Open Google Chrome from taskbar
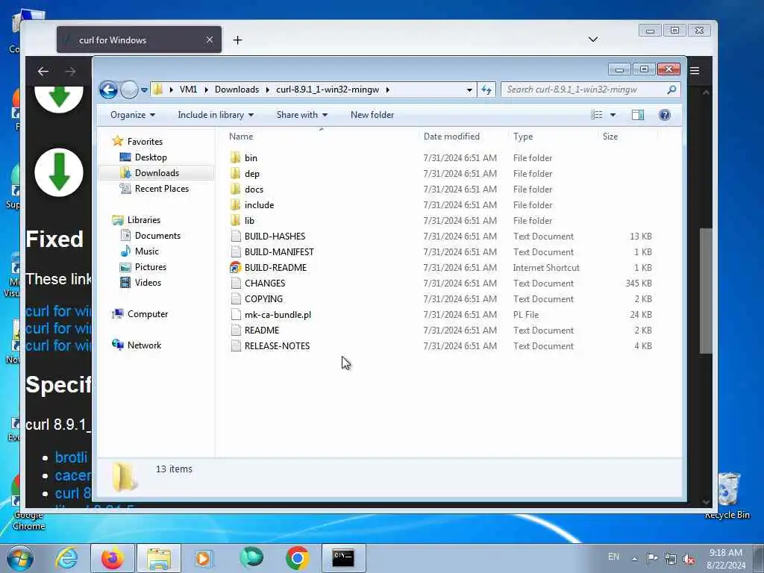764x573 pixels. click(x=297, y=558)
